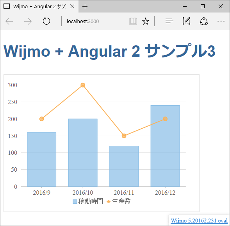230x226 pixels.
Task: Open a new tab with plus button
Action: pyautogui.click(x=85, y=7)
